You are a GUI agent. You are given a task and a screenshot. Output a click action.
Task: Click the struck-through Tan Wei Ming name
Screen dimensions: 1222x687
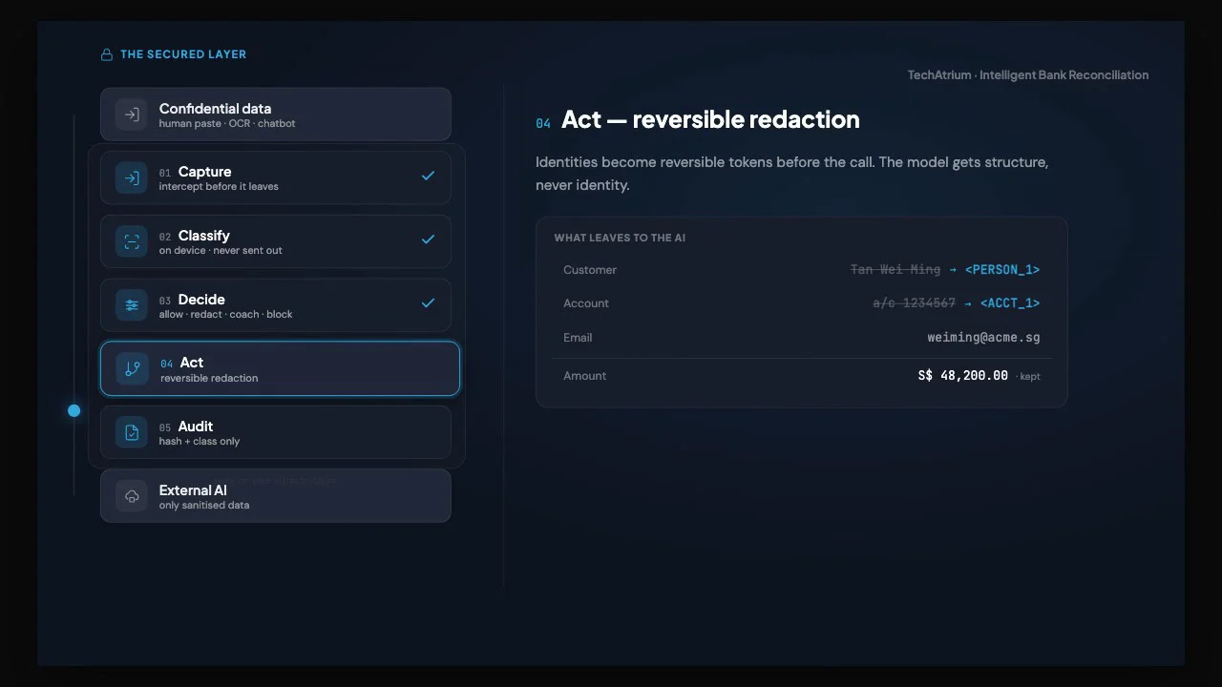pyautogui.click(x=895, y=270)
